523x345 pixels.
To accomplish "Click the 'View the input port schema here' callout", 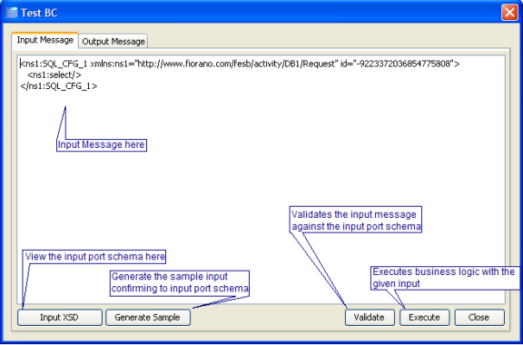I will click(x=95, y=257).
